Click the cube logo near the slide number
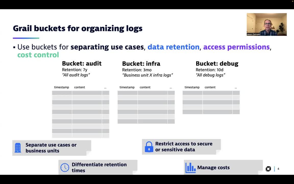Screen dimensions: 294x184 coord(268,169)
